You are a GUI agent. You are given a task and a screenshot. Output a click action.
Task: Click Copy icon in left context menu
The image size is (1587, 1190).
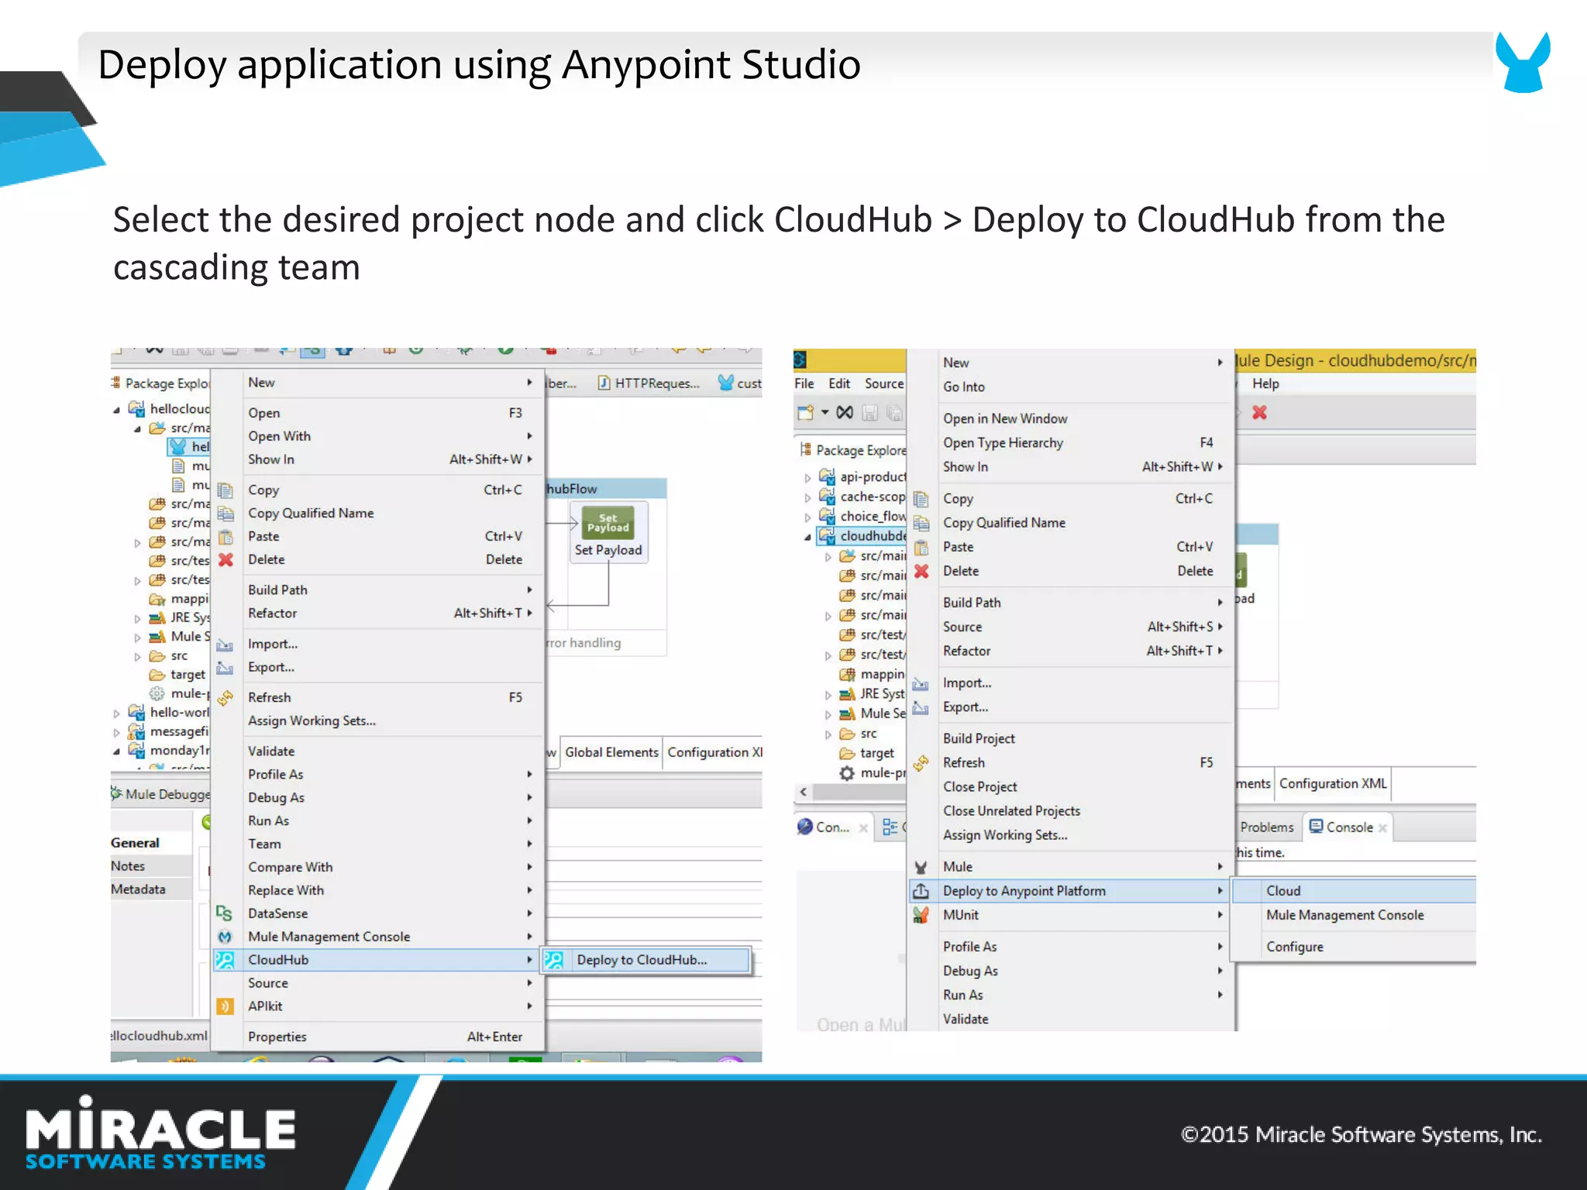[225, 490]
